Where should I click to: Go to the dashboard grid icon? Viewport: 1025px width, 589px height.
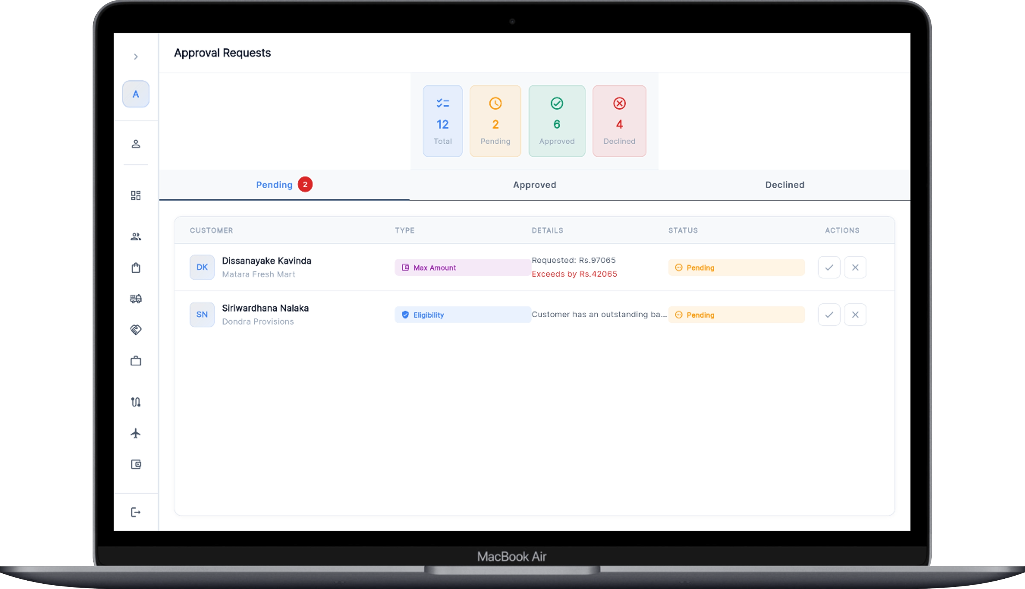[136, 196]
